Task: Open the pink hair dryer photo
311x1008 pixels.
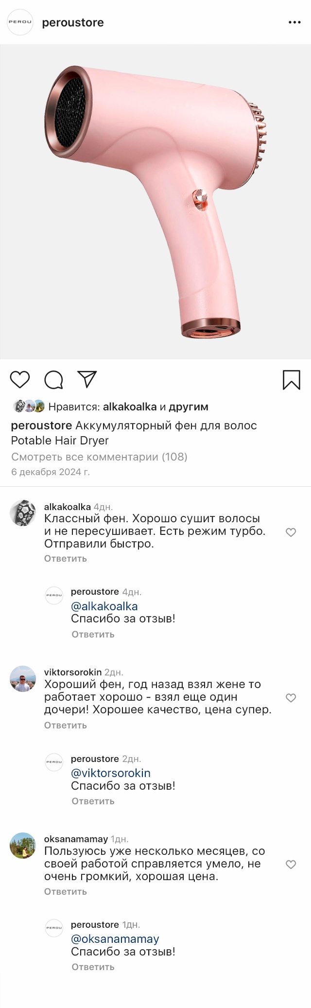Action: click(155, 202)
